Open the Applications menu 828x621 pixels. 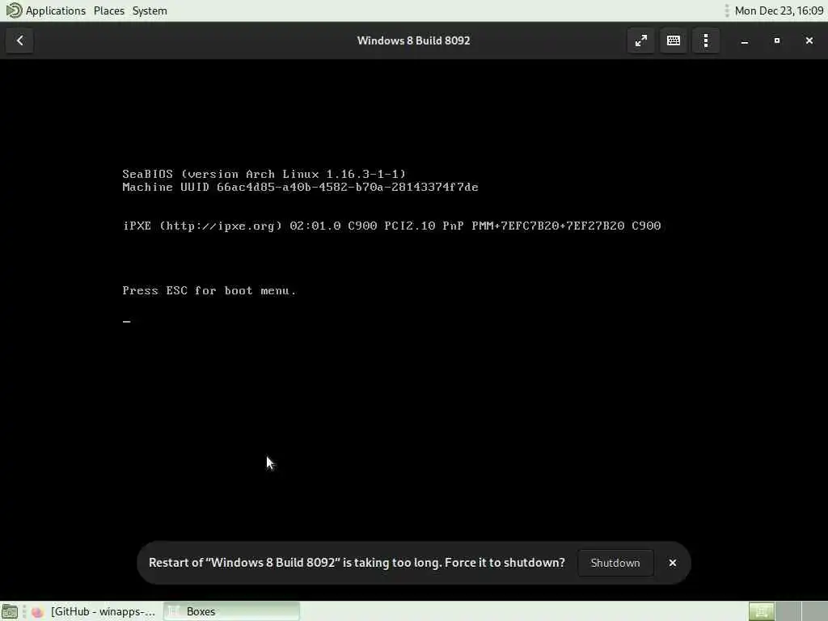click(56, 11)
